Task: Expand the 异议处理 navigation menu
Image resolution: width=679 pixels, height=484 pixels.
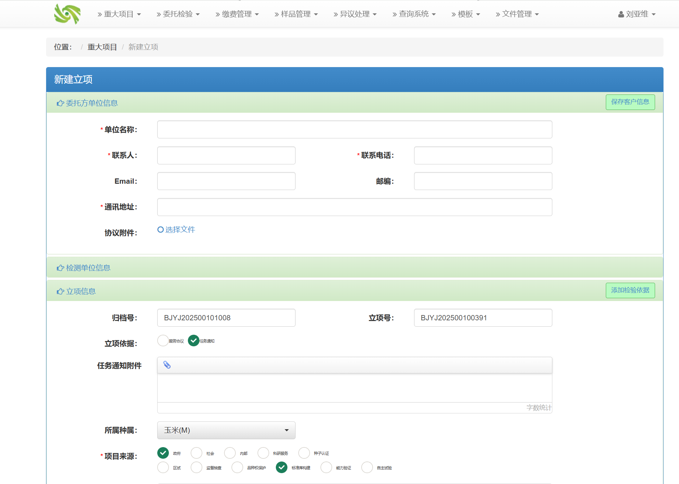Action: coord(355,14)
